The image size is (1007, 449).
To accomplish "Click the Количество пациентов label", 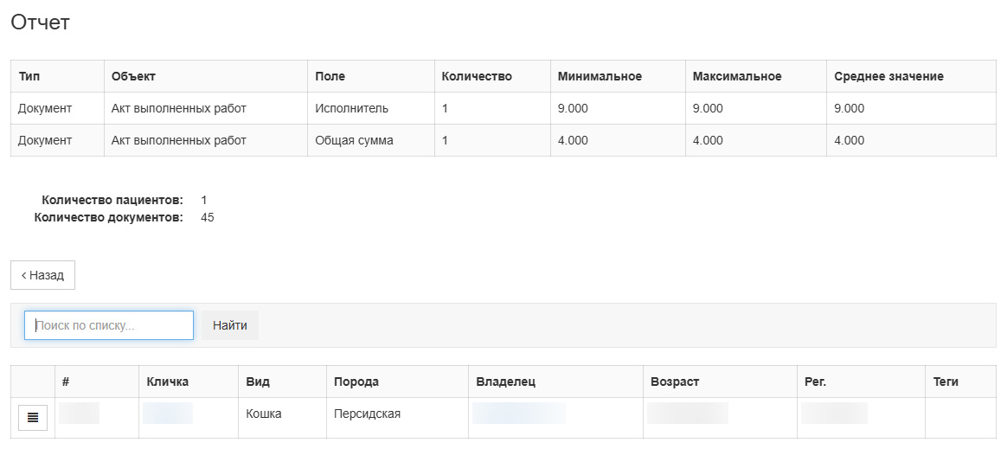I will (112, 200).
